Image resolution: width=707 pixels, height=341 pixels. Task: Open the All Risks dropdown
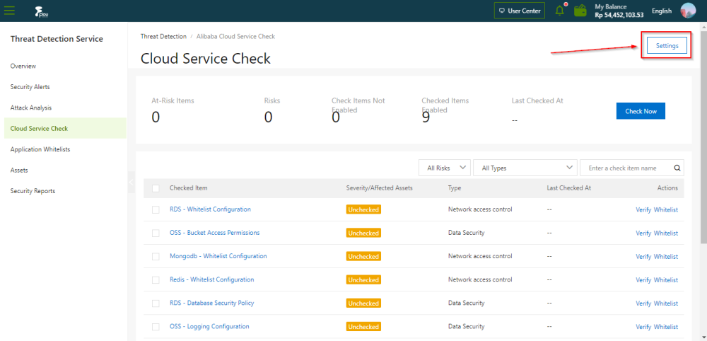tap(445, 168)
